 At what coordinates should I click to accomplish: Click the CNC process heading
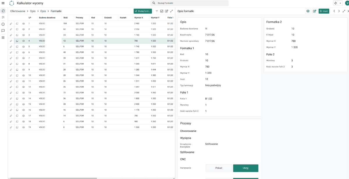183,159
